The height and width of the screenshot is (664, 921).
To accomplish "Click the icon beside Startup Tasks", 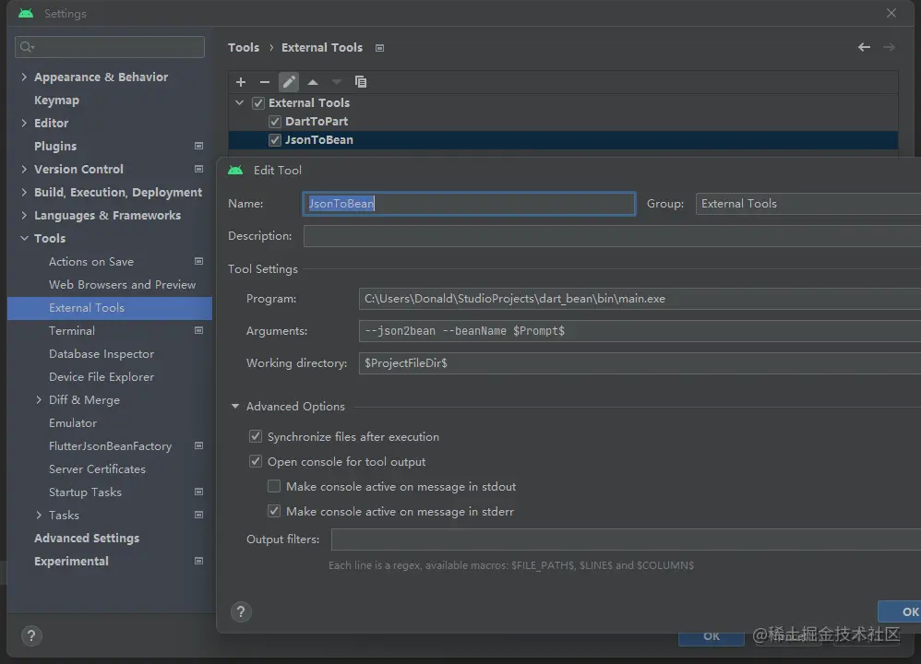I will 198,492.
